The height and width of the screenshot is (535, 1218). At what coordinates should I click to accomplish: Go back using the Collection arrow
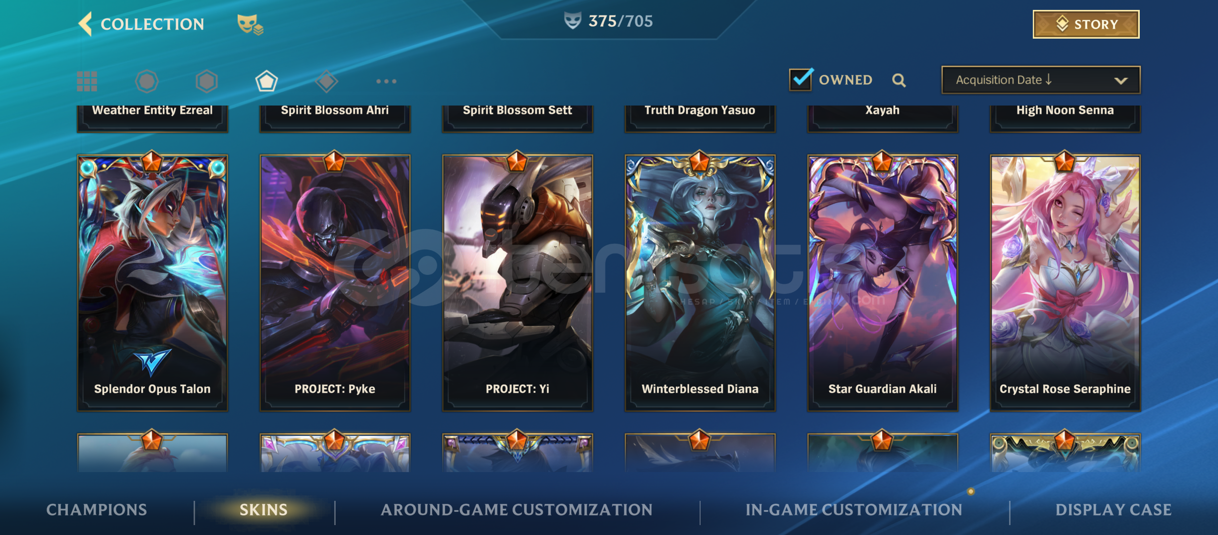[x=86, y=24]
